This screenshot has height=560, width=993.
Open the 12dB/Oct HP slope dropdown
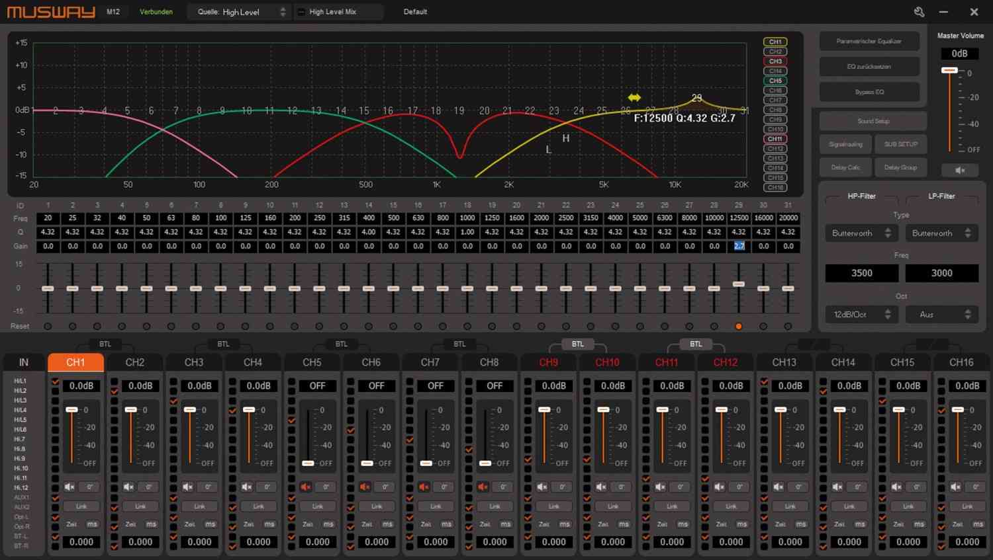point(861,315)
